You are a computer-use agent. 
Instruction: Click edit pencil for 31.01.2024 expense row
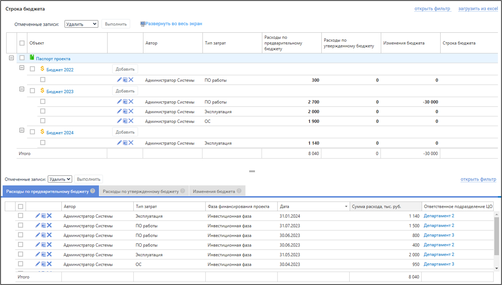point(38,216)
